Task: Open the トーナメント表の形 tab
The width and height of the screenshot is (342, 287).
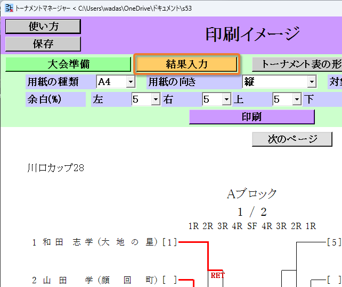Action: pyautogui.click(x=297, y=64)
